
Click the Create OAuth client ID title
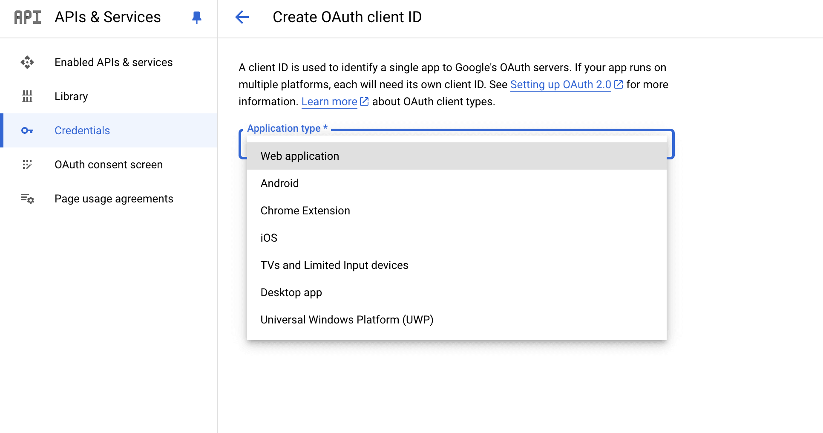point(347,17)
